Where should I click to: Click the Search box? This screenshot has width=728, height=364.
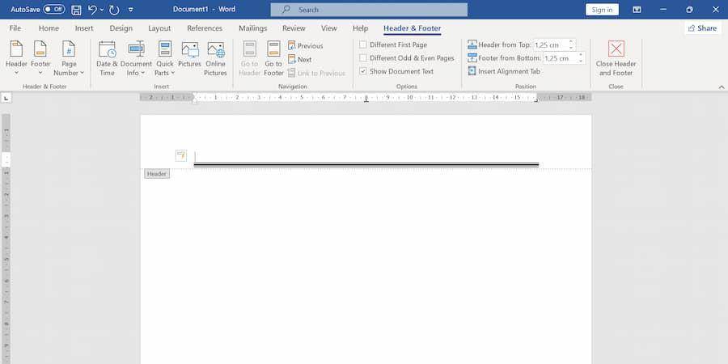coord(369,10)
